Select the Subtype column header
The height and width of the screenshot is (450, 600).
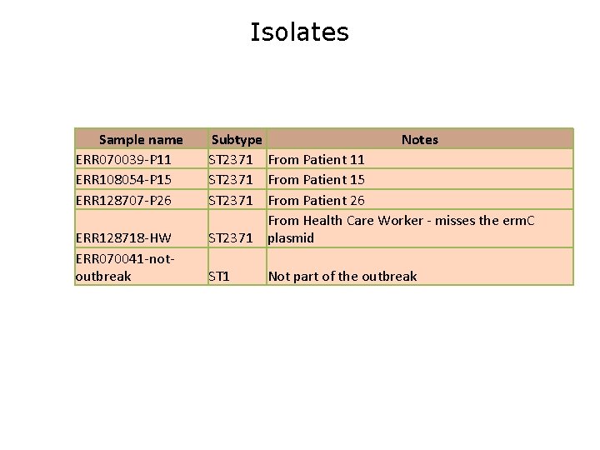pyautogui.click(x=237, y=139)
